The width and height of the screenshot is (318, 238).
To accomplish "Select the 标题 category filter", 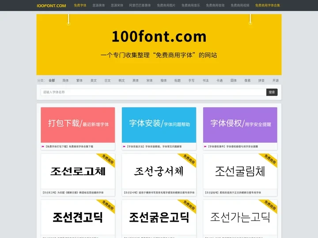I will [178, 80].
